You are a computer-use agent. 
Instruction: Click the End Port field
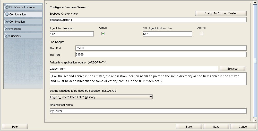click(161, 54)
